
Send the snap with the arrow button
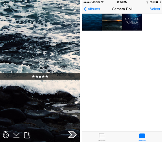pos(72,135)
